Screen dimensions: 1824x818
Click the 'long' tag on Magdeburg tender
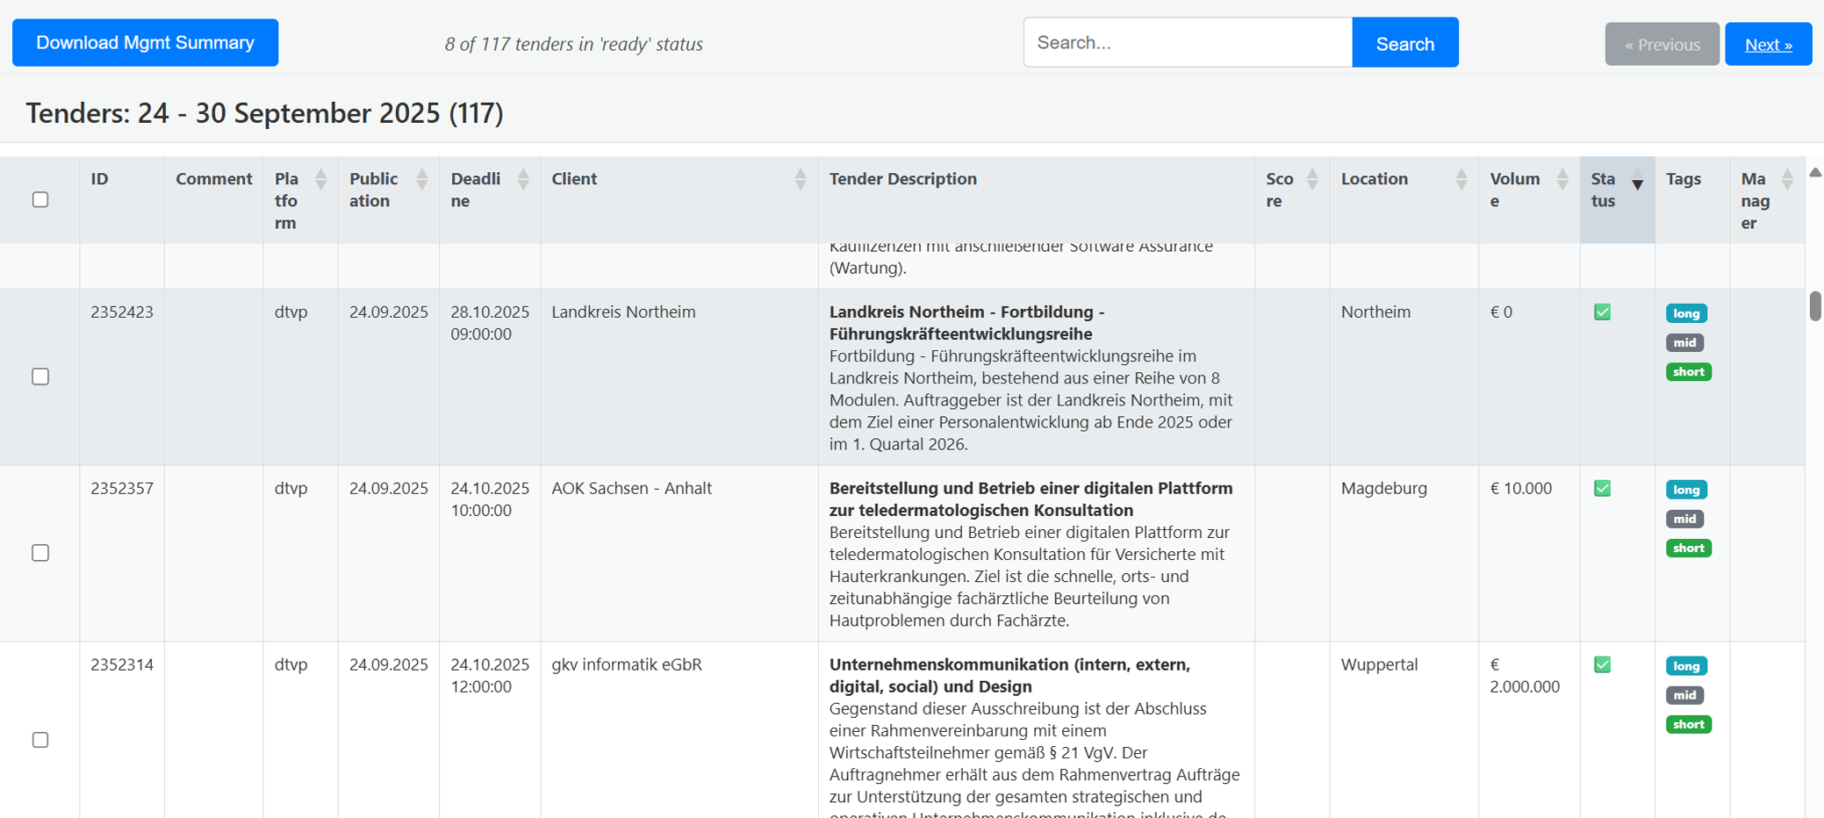(x=1685, y=490)
